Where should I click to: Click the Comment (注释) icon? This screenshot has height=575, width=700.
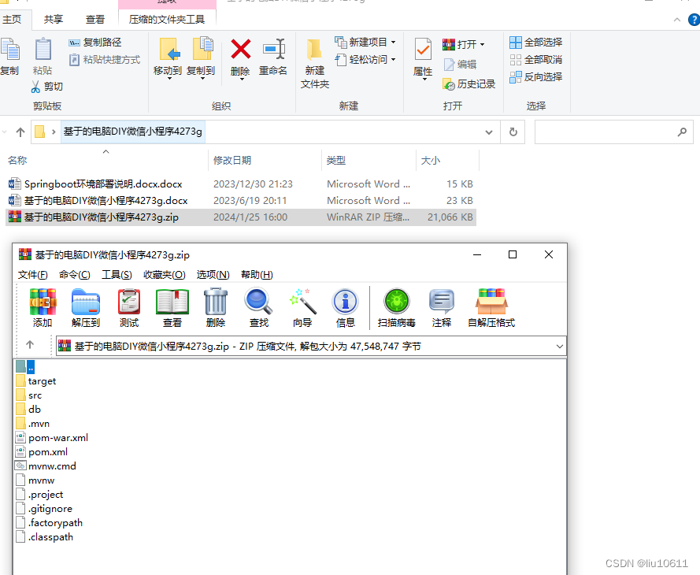(x=442, y=302)
